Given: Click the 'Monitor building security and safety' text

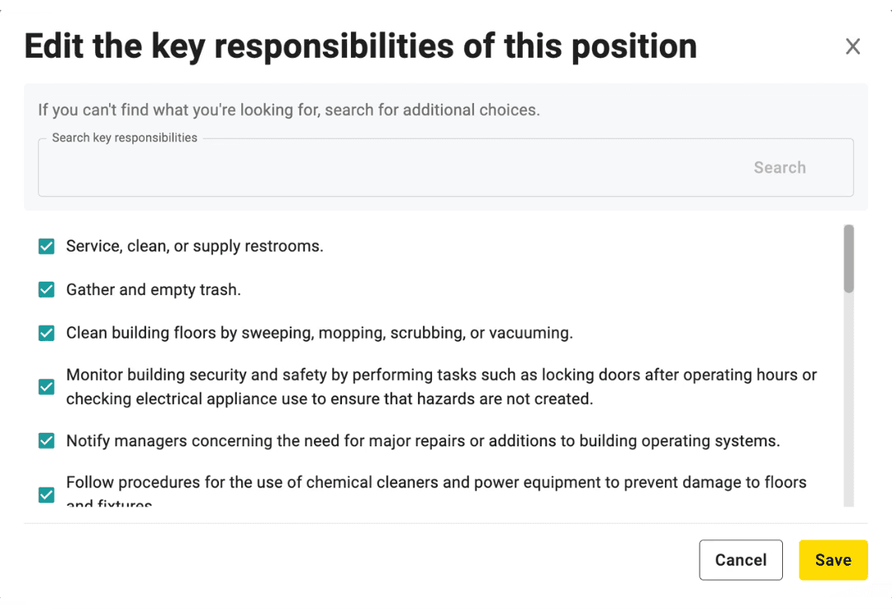Looking at the screenshot, I should (441, 387).
